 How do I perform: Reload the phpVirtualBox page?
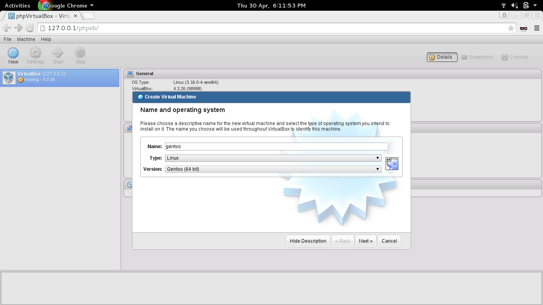coord(30,28)
